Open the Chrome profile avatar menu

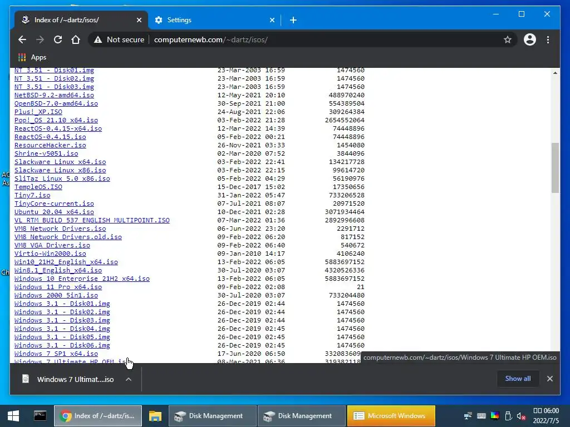click(530, 39)
